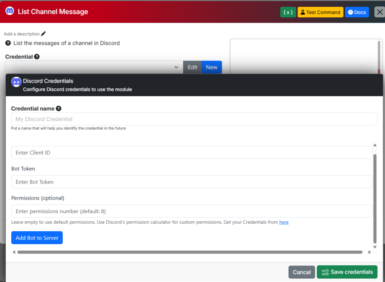Image resolution: width=385 pixels, height=282 pixels.
Task: Click the Discord logo in header
Action: point(10,11)
